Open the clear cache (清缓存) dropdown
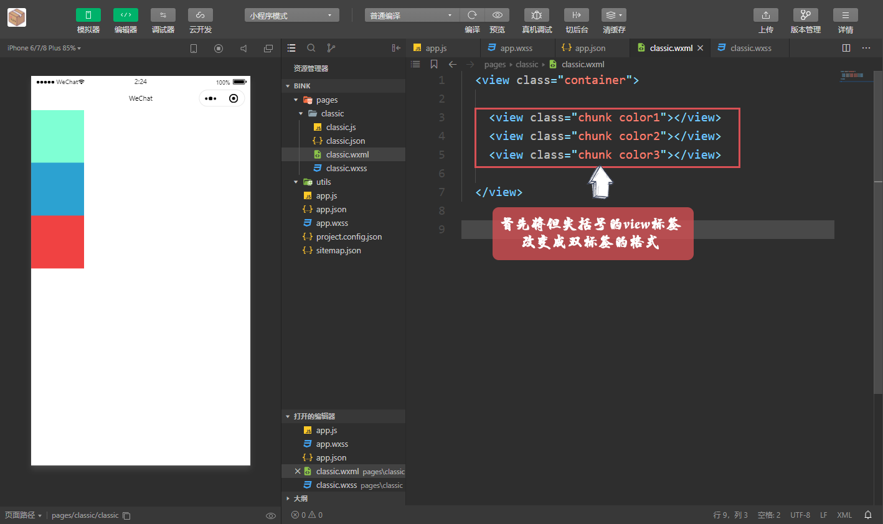This screenshot has width=883, height=524. coord(614,15)
